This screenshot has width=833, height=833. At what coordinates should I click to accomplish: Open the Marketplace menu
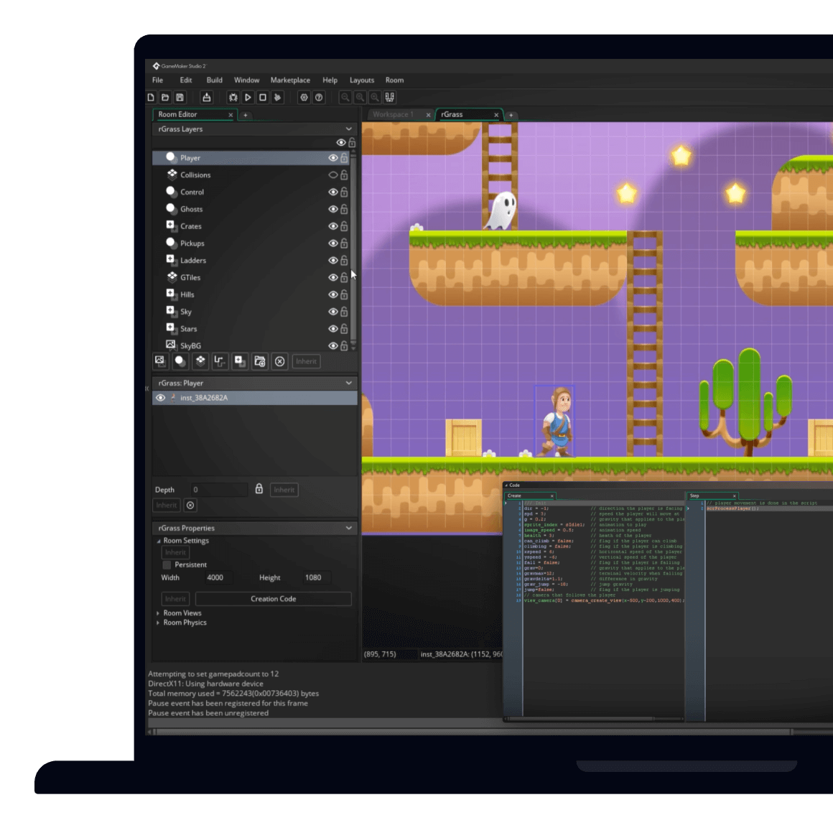click(290, 80)
